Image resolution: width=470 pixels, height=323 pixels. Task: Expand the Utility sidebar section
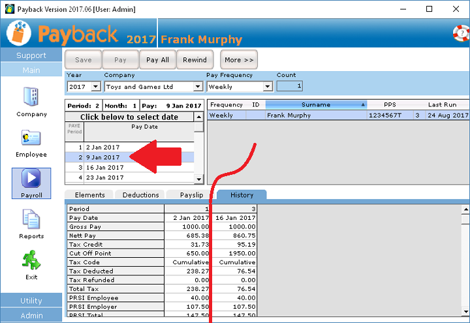[31, 301]
